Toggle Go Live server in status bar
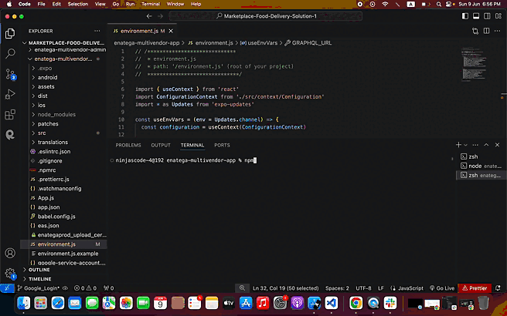The image size is (507, 316). [x=444, y=287]
